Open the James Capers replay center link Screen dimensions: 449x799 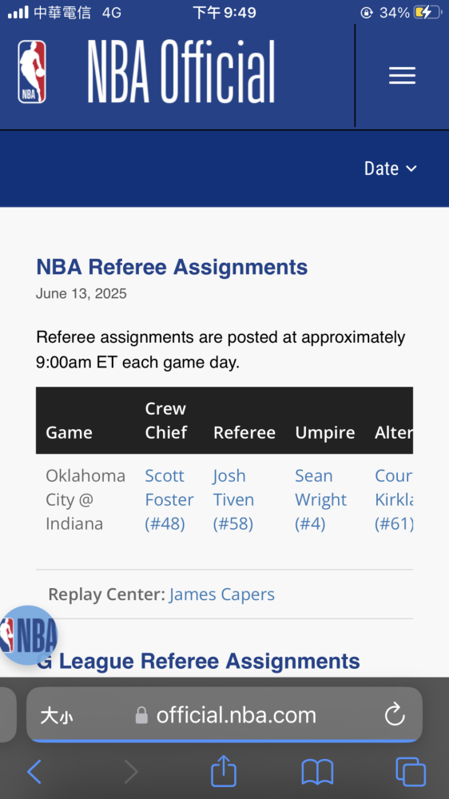tap(221, 594)
